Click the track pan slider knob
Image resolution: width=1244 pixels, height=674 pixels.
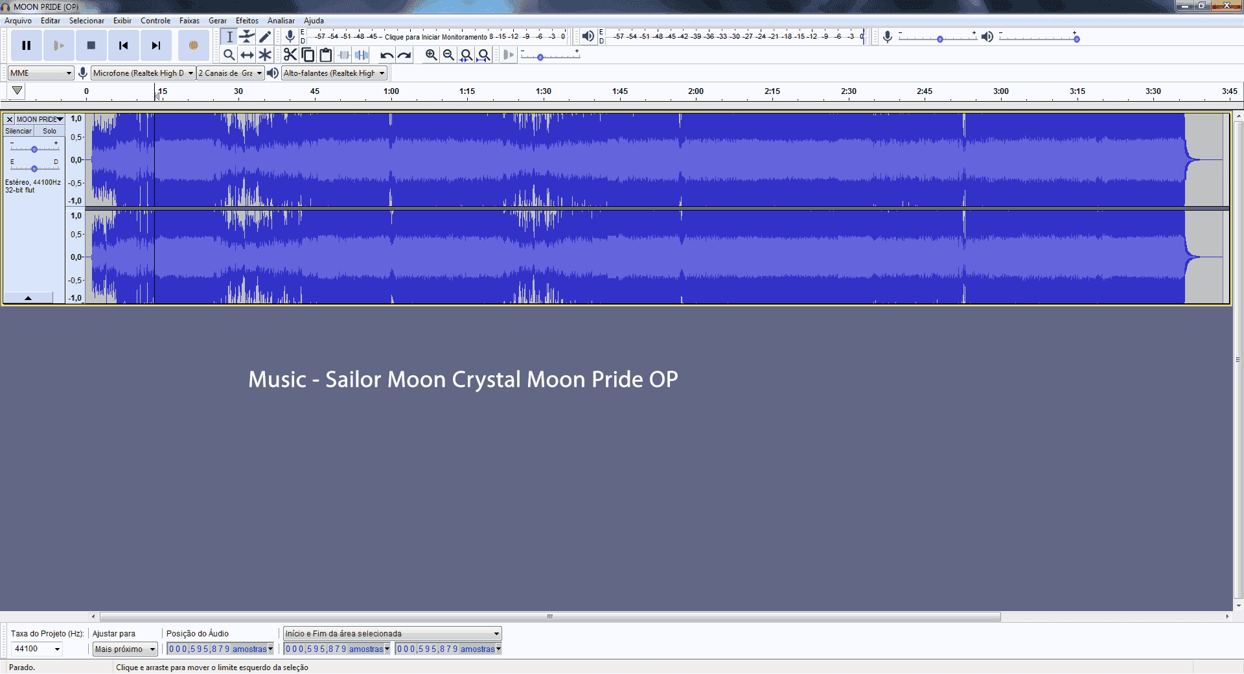coord(34,169)
